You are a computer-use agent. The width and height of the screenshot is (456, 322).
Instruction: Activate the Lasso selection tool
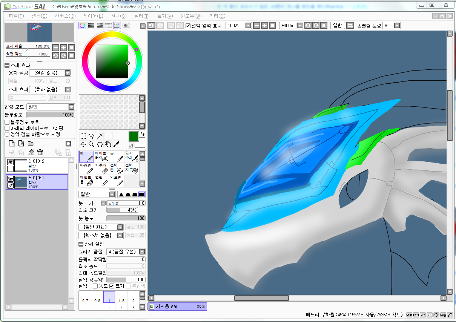click(x=91, y=136)
